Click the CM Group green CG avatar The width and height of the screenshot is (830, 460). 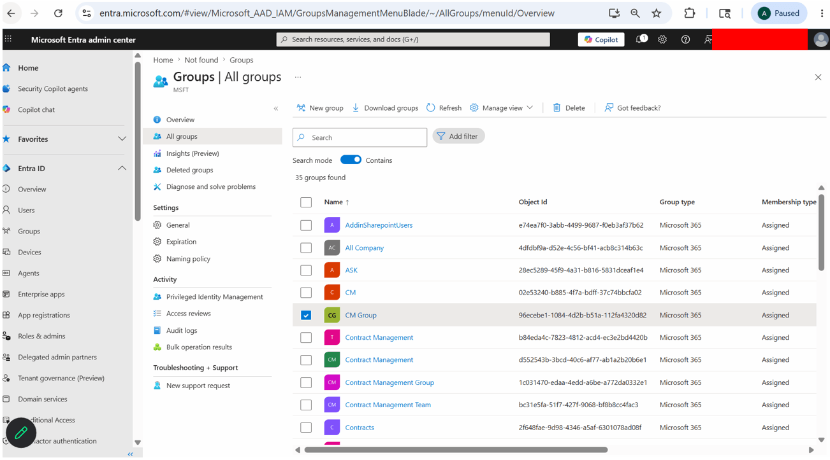point(331,315)
